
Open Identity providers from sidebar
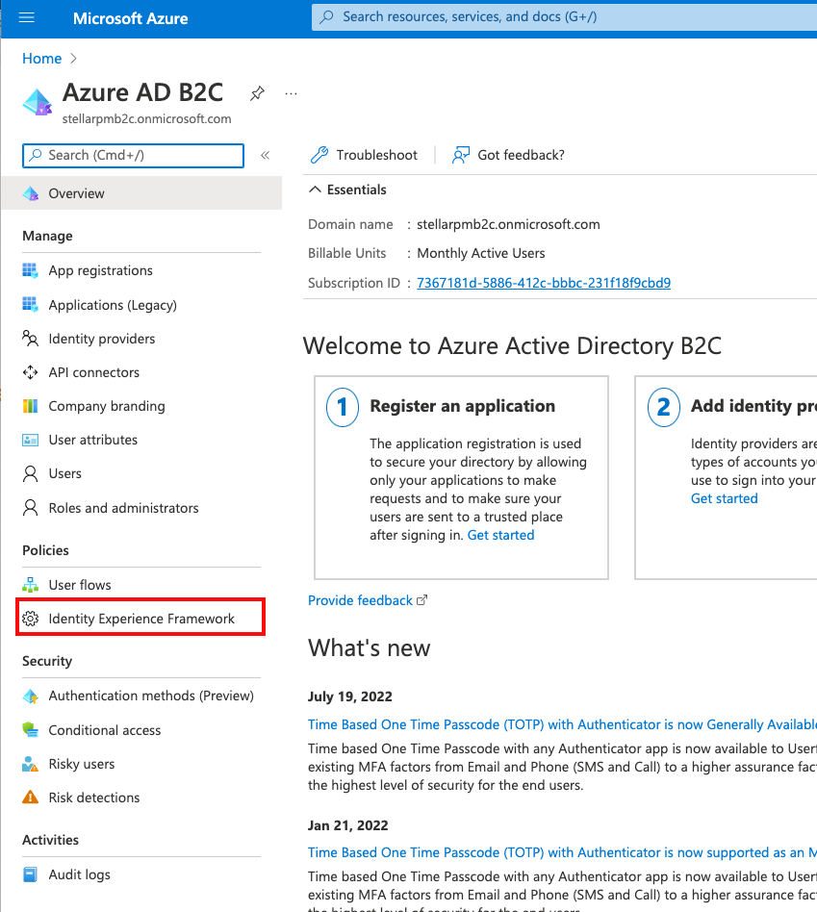tap(101, 339)
